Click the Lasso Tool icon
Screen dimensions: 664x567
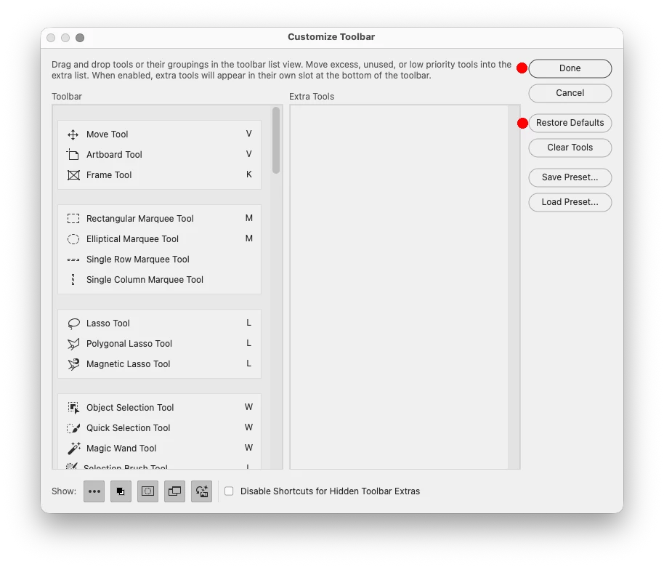(73, 323)
